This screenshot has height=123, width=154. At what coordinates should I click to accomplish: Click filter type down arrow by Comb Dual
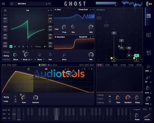point(93,10)
